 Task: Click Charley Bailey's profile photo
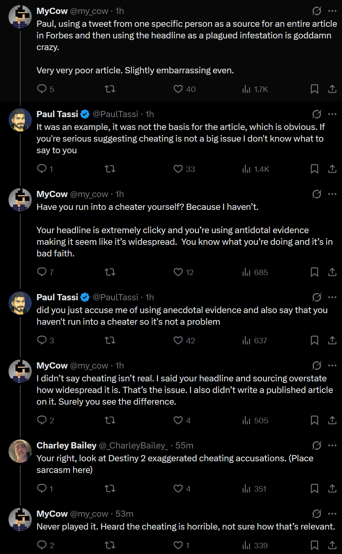coord(20,451)
